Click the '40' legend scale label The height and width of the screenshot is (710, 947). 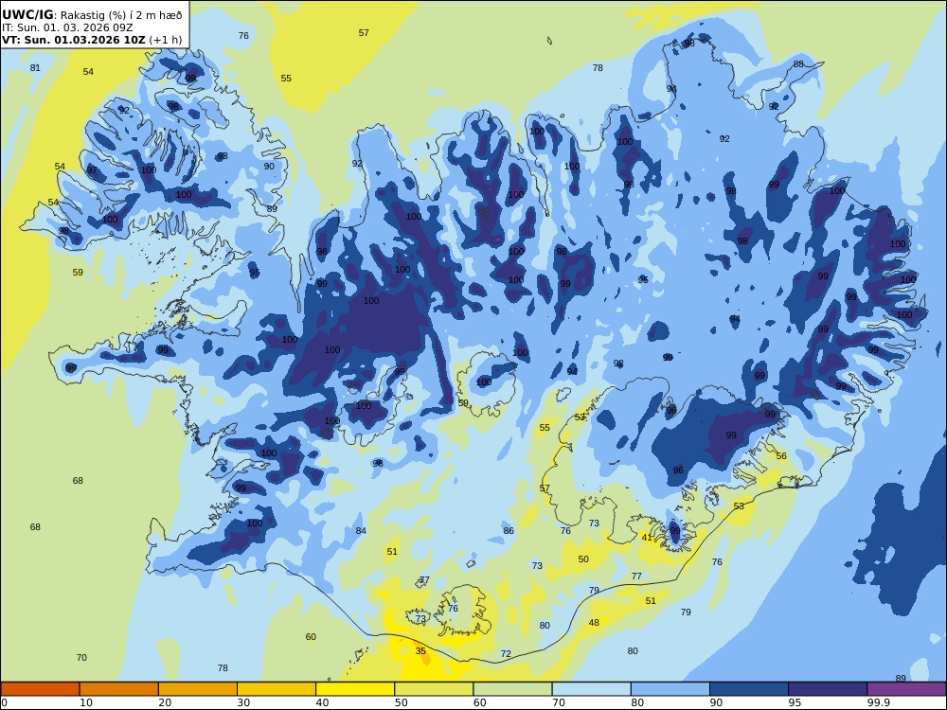tap(323, 702)
